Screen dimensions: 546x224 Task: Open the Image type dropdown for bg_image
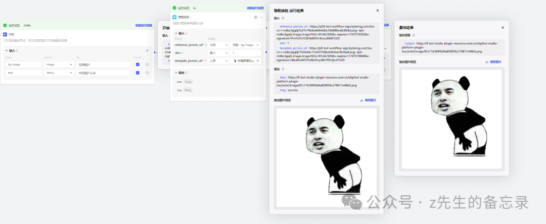(x=59, y=65)
